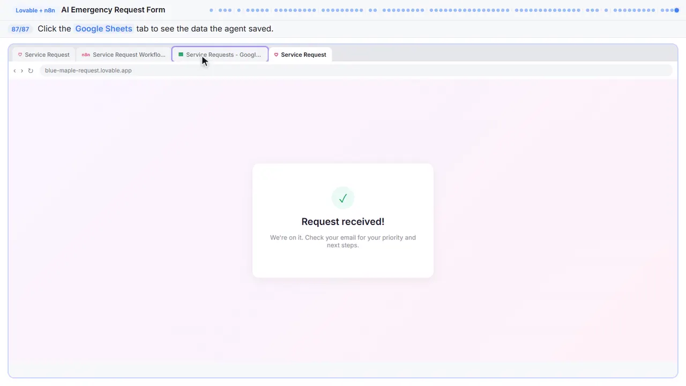The height and width of the screenshot is (386, 686).
Task: Click the green checkmark success icon
Action: click(x=343, y=198)
